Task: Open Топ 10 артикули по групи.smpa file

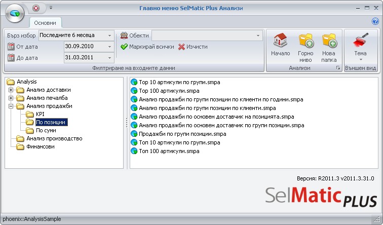Action: (x=179, y=142)
